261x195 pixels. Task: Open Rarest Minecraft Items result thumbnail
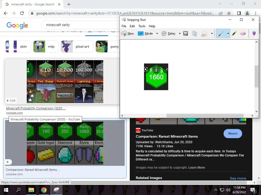[65, 143]
